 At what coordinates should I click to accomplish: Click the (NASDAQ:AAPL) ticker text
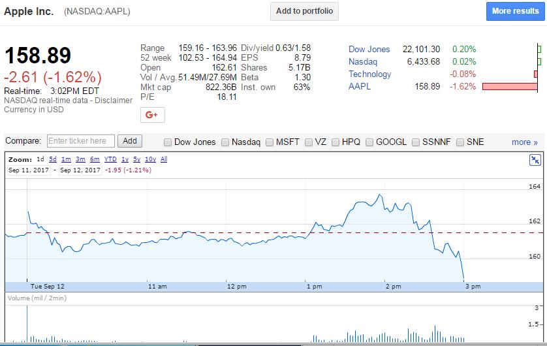point(97,12)
